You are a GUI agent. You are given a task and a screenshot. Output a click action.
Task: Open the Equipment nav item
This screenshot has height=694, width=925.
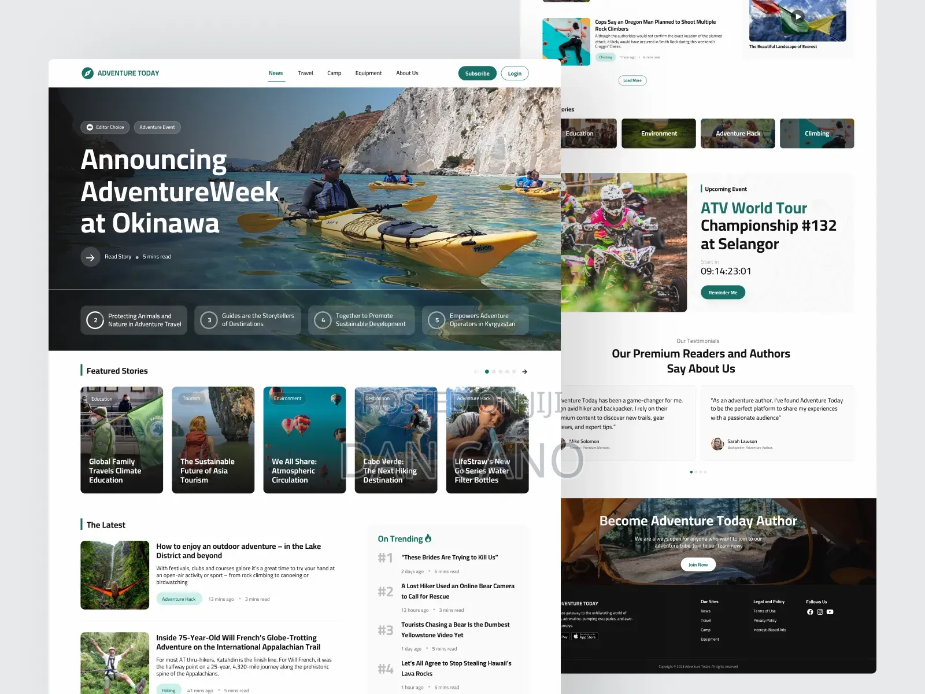[x=368, y=73]
